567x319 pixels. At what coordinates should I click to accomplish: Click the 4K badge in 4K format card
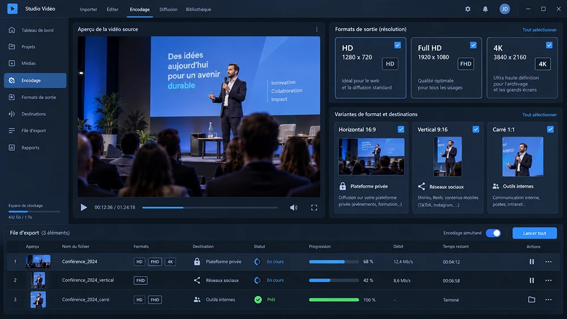tap(543, 64)
